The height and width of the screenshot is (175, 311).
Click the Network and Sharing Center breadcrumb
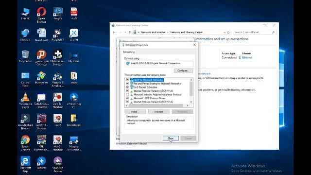point(187,33)
